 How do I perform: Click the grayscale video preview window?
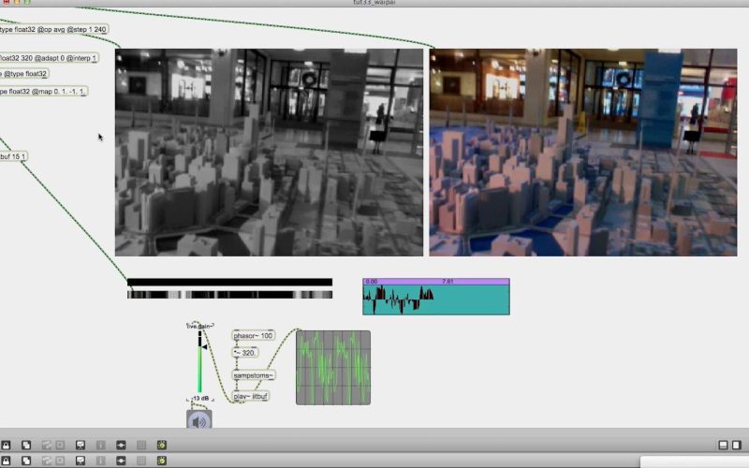(269, 153)
